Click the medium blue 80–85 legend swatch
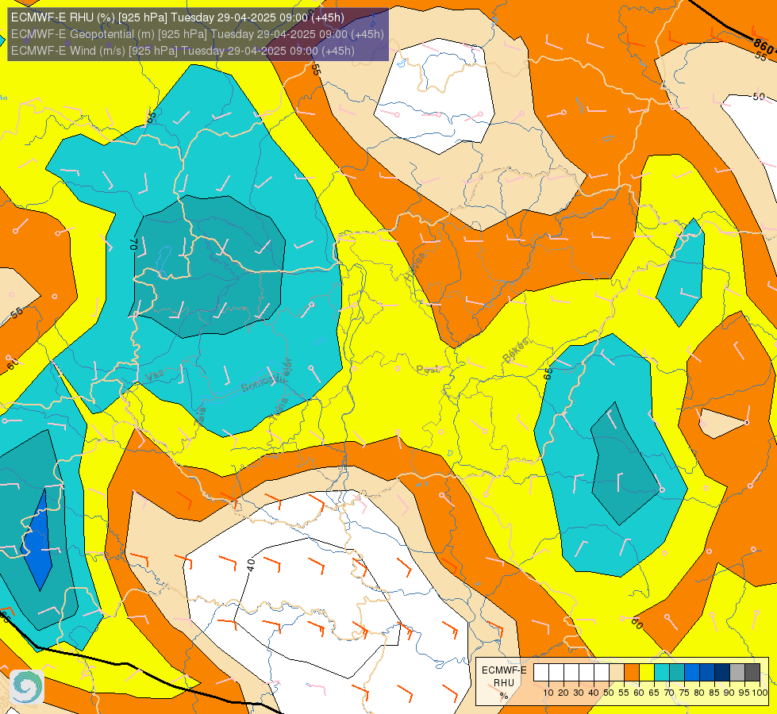The width and height of the screenshot is (777, 714). click(x=707, y=672)
